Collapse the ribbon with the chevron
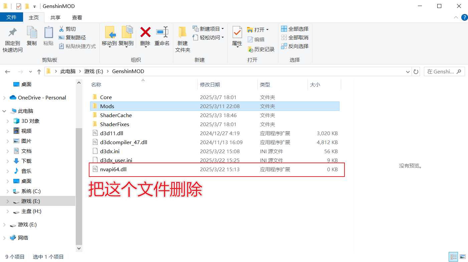This screenshot has height=262, width=468. point(456,17)
